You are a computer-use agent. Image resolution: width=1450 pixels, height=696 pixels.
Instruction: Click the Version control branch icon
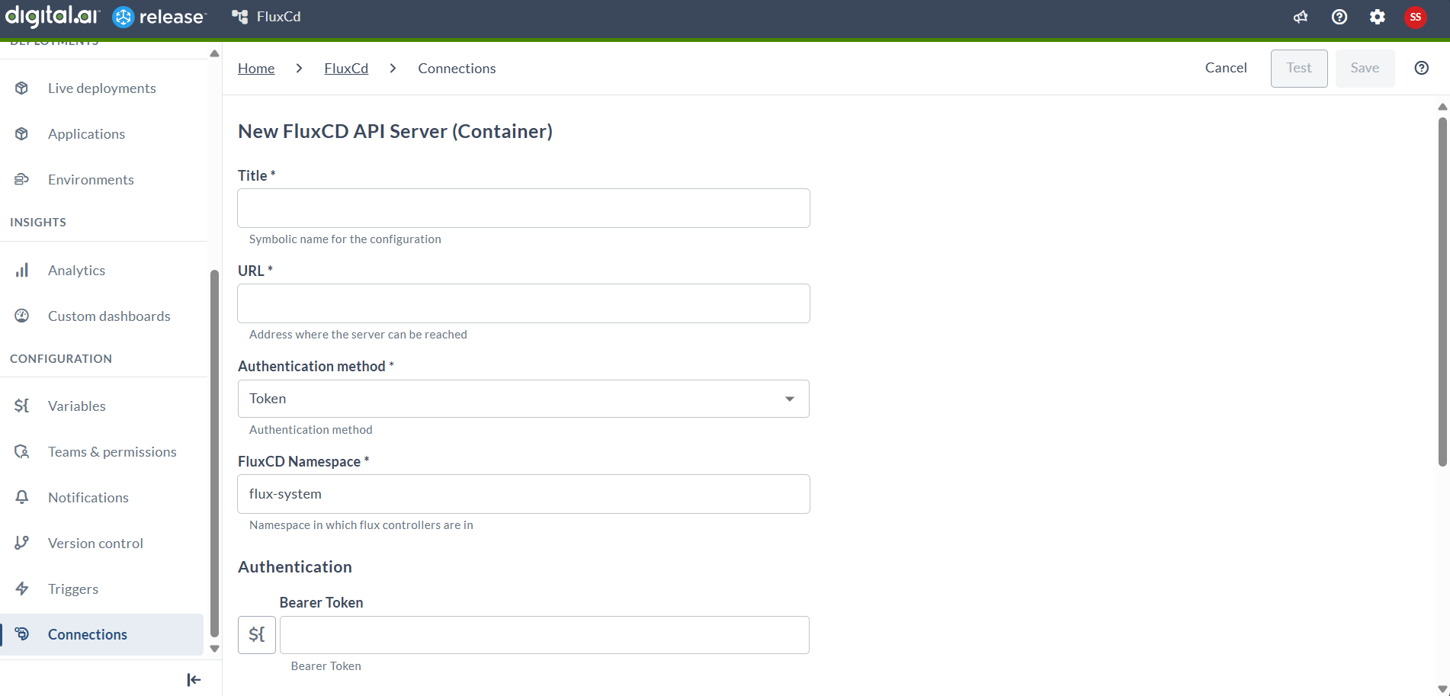point(22,543)
